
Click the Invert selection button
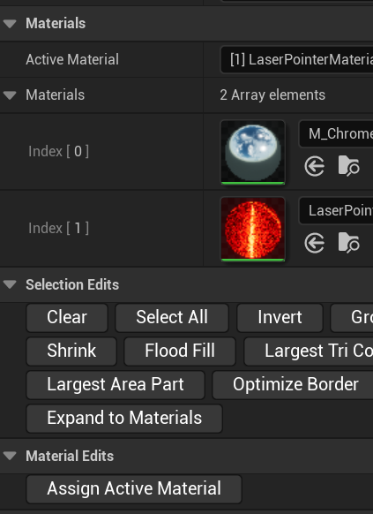pyautogui.click(x=280, y=318)
